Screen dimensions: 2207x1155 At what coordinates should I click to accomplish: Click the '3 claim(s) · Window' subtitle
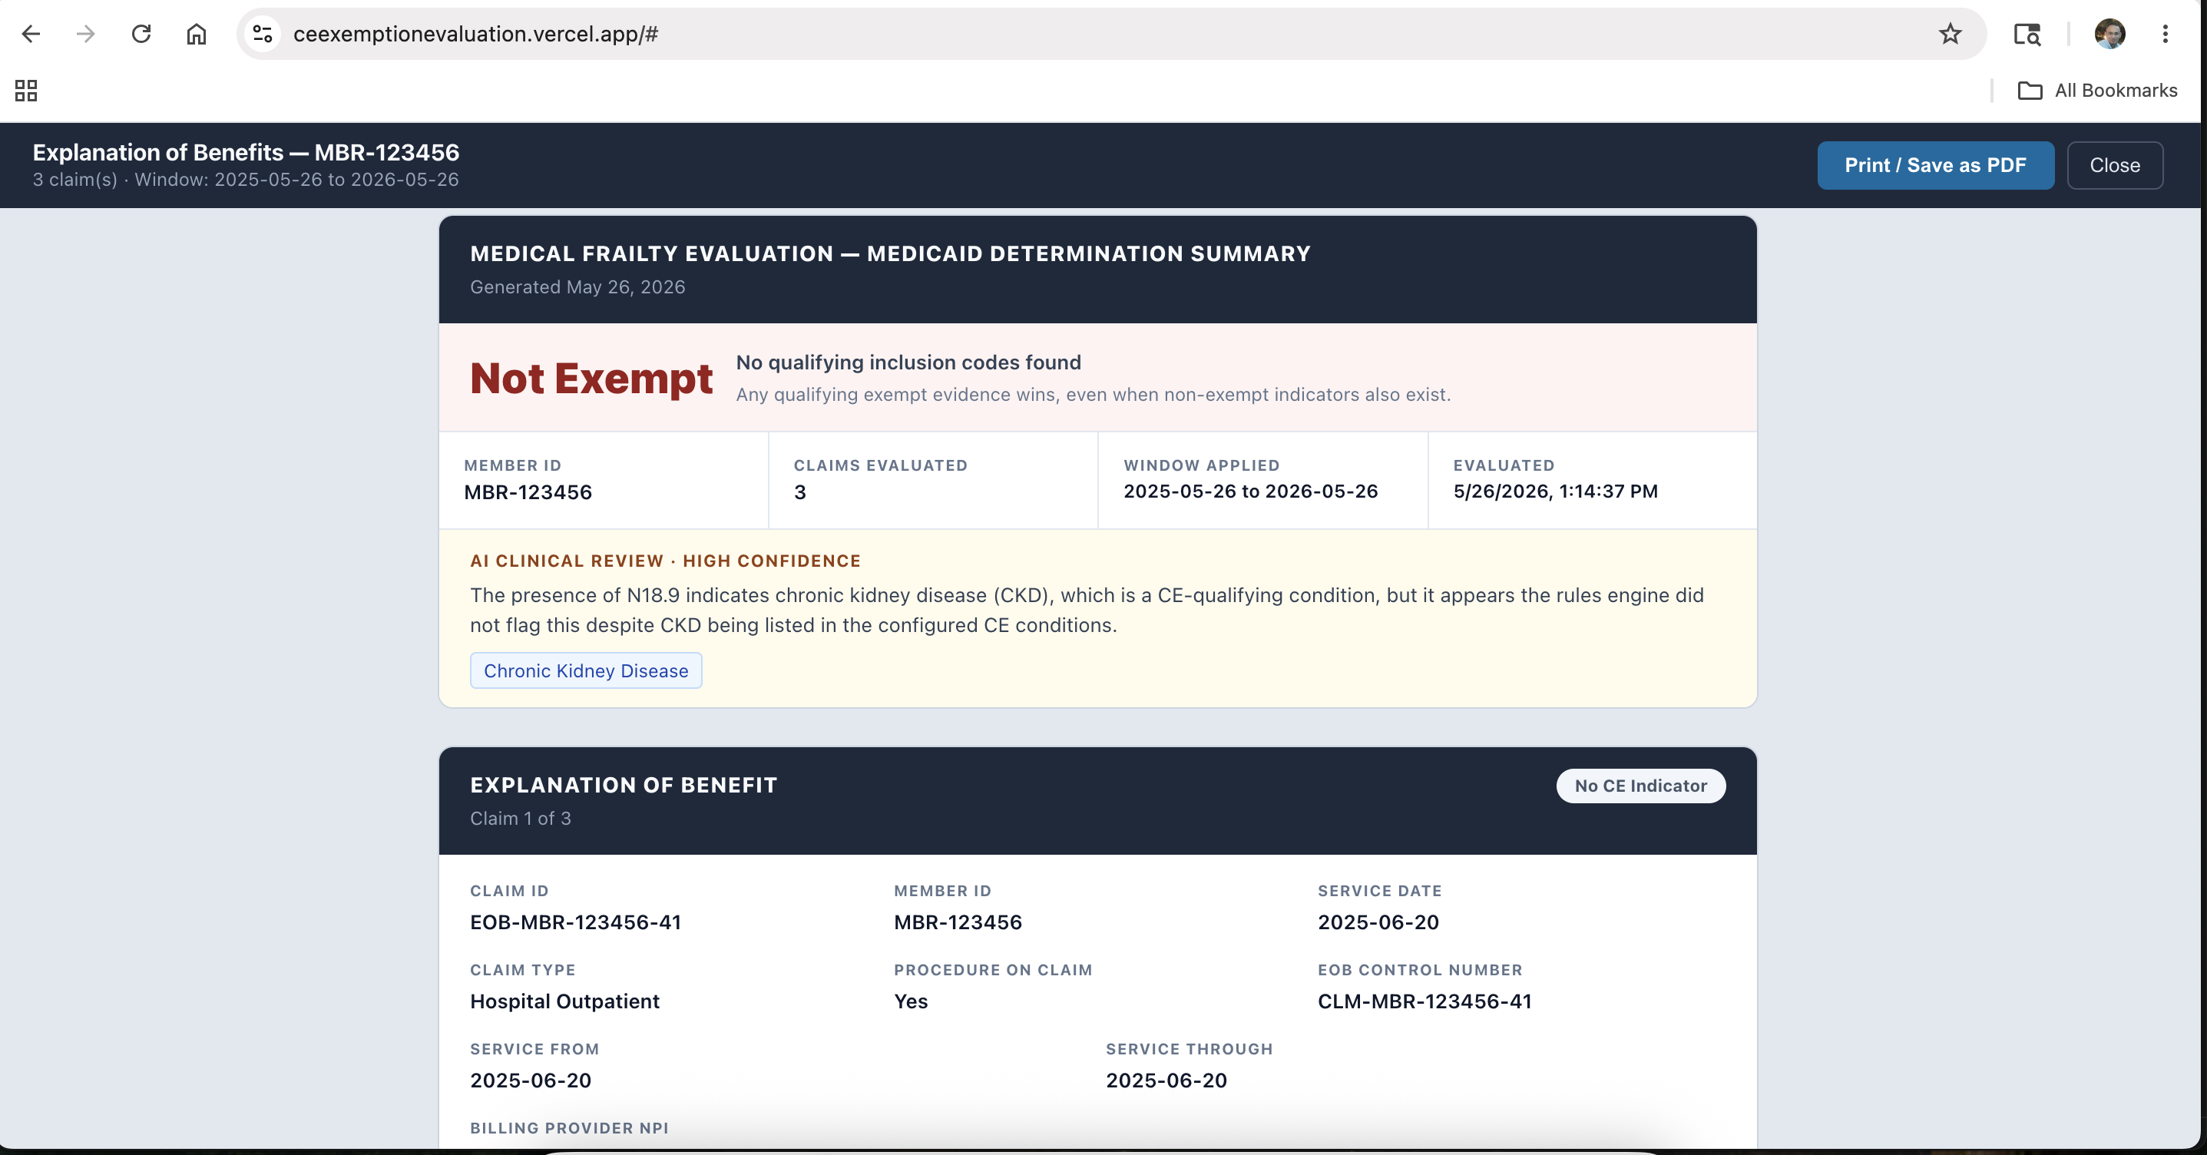[246, 180]
